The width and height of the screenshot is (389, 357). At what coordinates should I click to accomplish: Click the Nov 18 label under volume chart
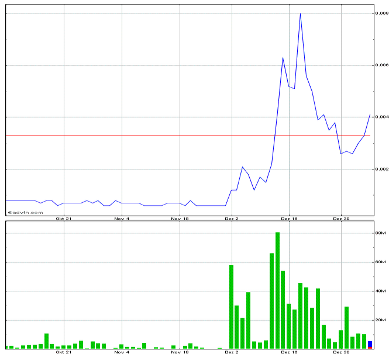coord(180,352)
